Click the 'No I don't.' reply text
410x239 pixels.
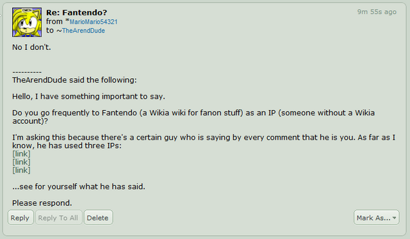pos(31,47)
